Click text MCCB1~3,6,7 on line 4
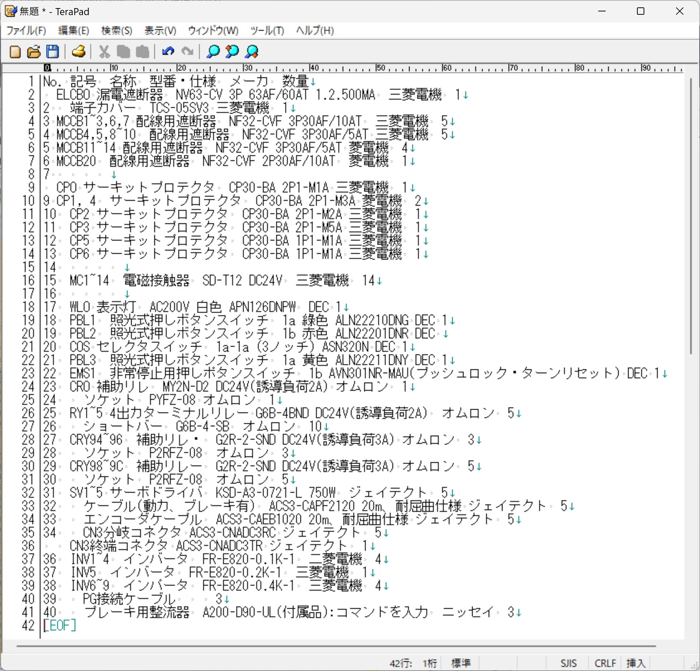This screenshot has height=671, width=700. click(x=93, y=121)
